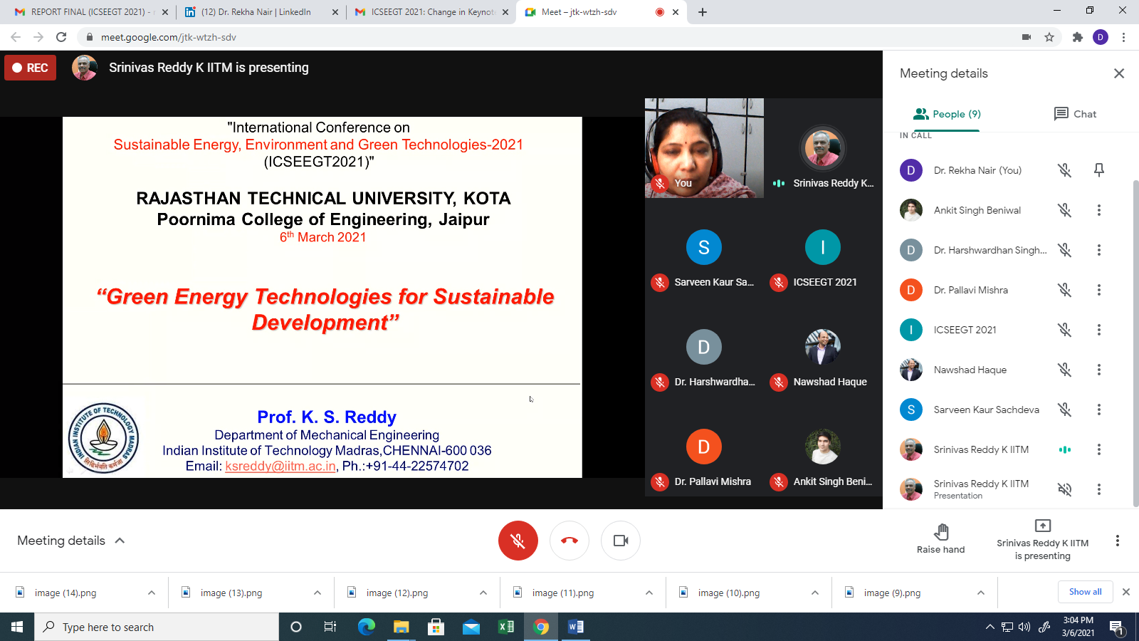Click the mic icon for Nawshad Haque
Image resolution: width=1139 pixels, height=641 pixels.
(1064, 370)
